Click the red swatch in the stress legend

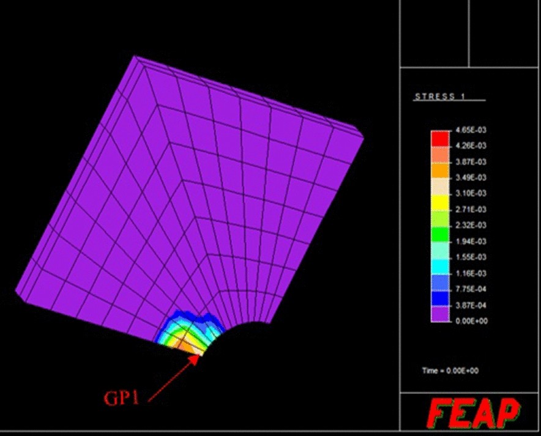pos(440,139)
